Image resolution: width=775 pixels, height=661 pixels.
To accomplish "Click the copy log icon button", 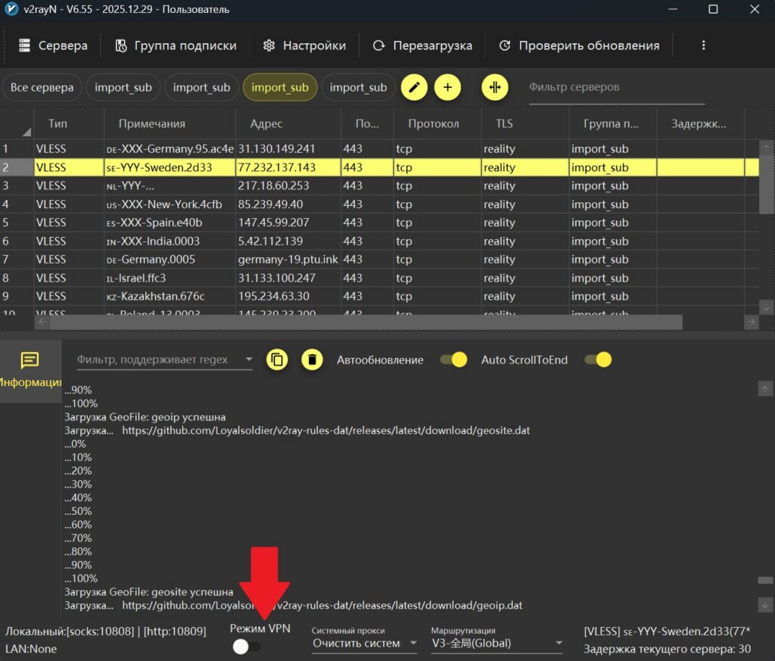I will pos(278,360).
